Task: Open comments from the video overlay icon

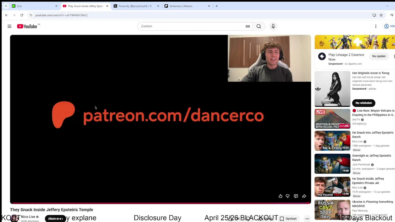Action: [296, 196]
